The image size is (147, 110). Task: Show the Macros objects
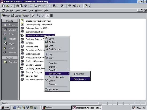pos(10,48)
